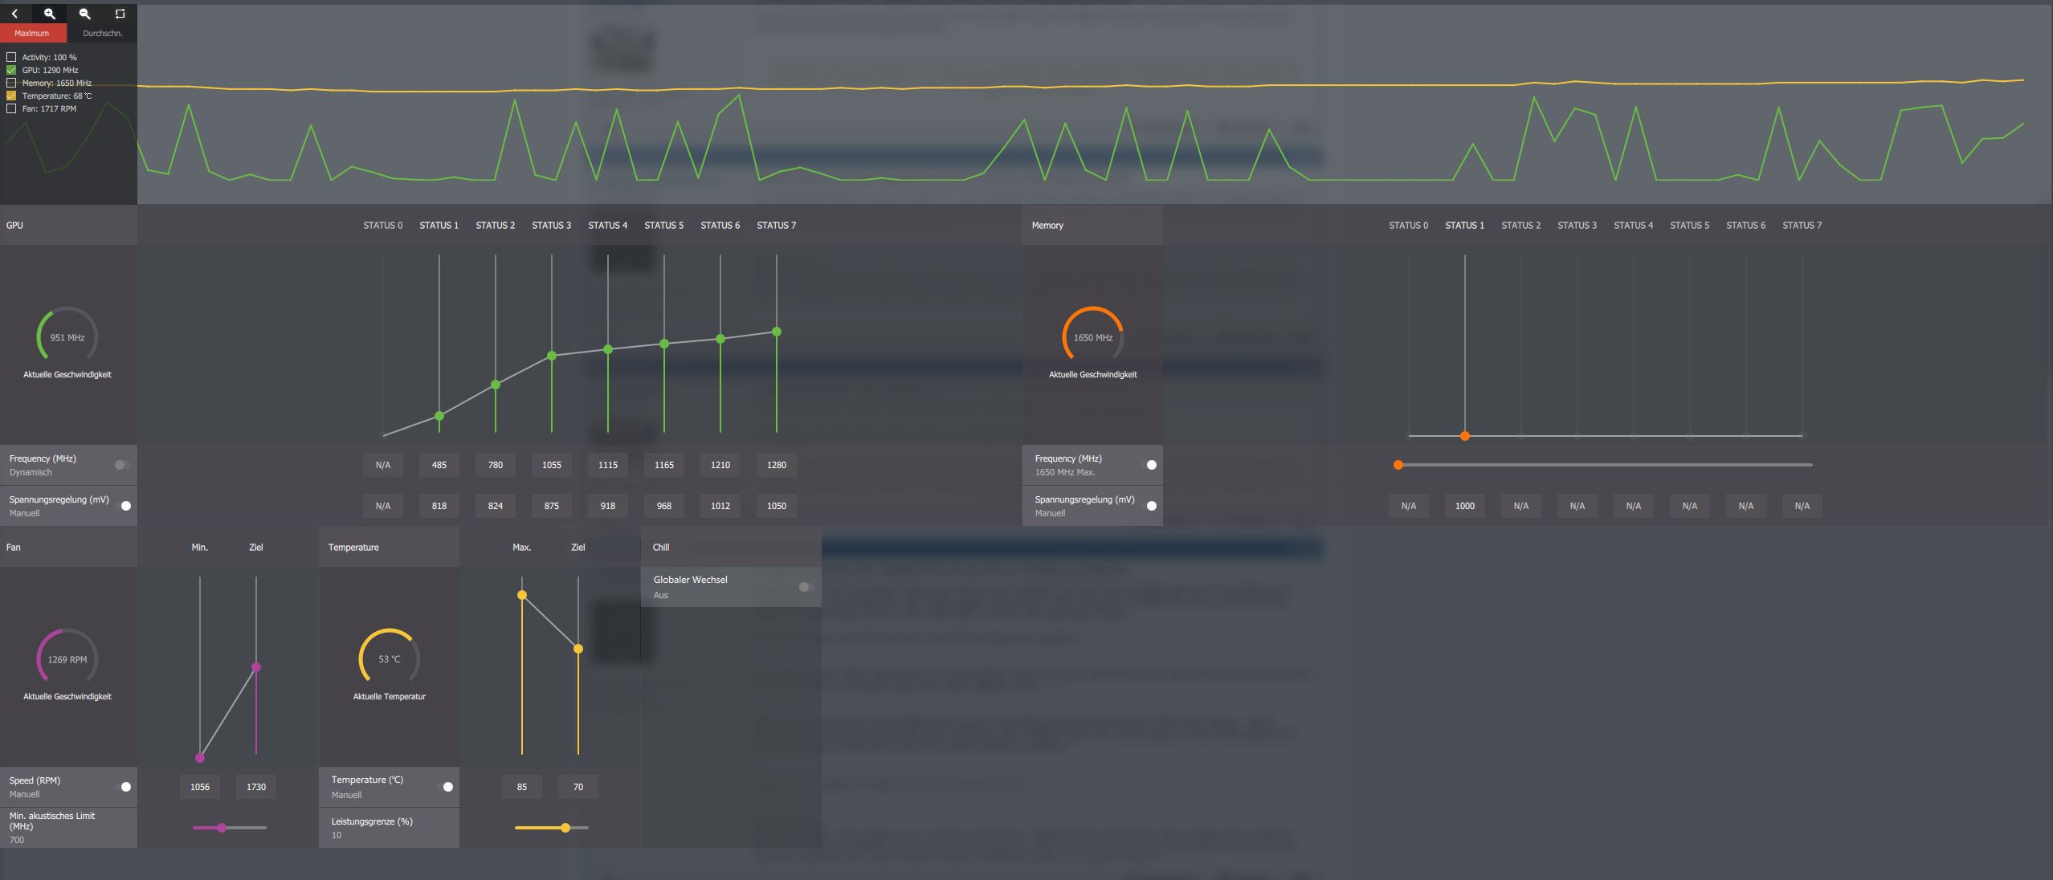Check the Fan 1717 RPM checkbox
2053x880 pixels.
pyautogui.click(x=11, y=108)
